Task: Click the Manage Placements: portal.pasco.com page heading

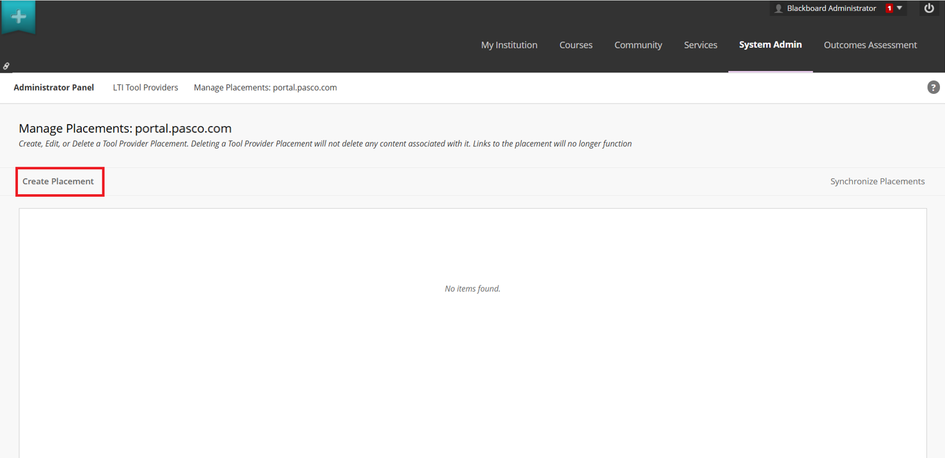Action: tap(125, 128)
